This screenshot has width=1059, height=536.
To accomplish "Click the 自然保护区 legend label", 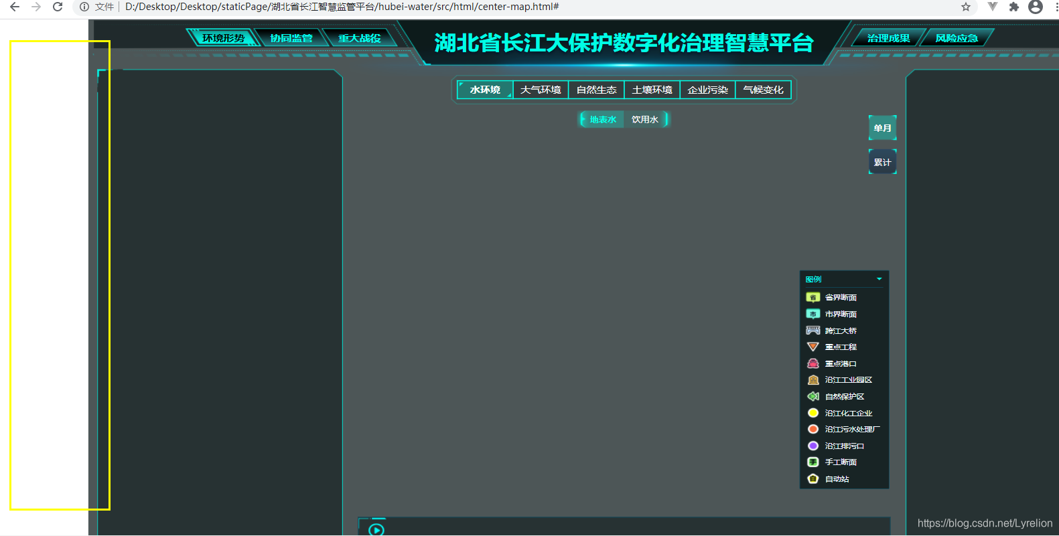I will (x=844, y=396).
